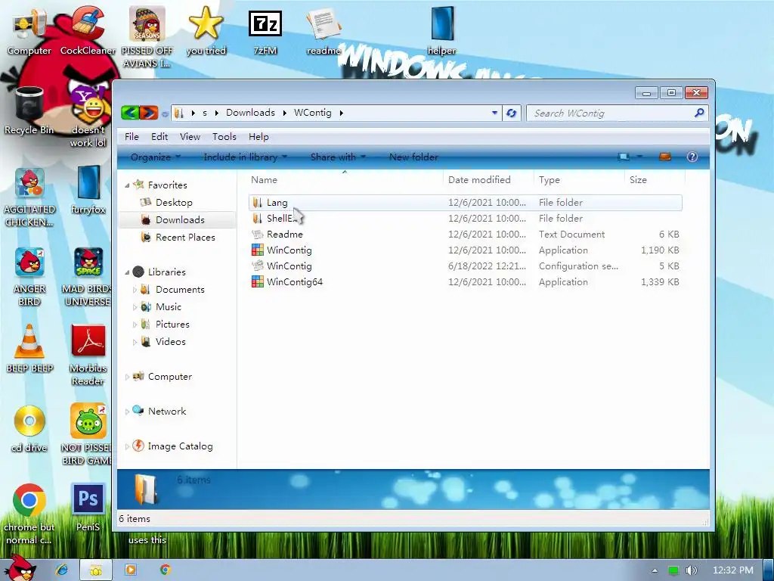Expand the Videos library node

pyautogui.click(x=135, y=342)
